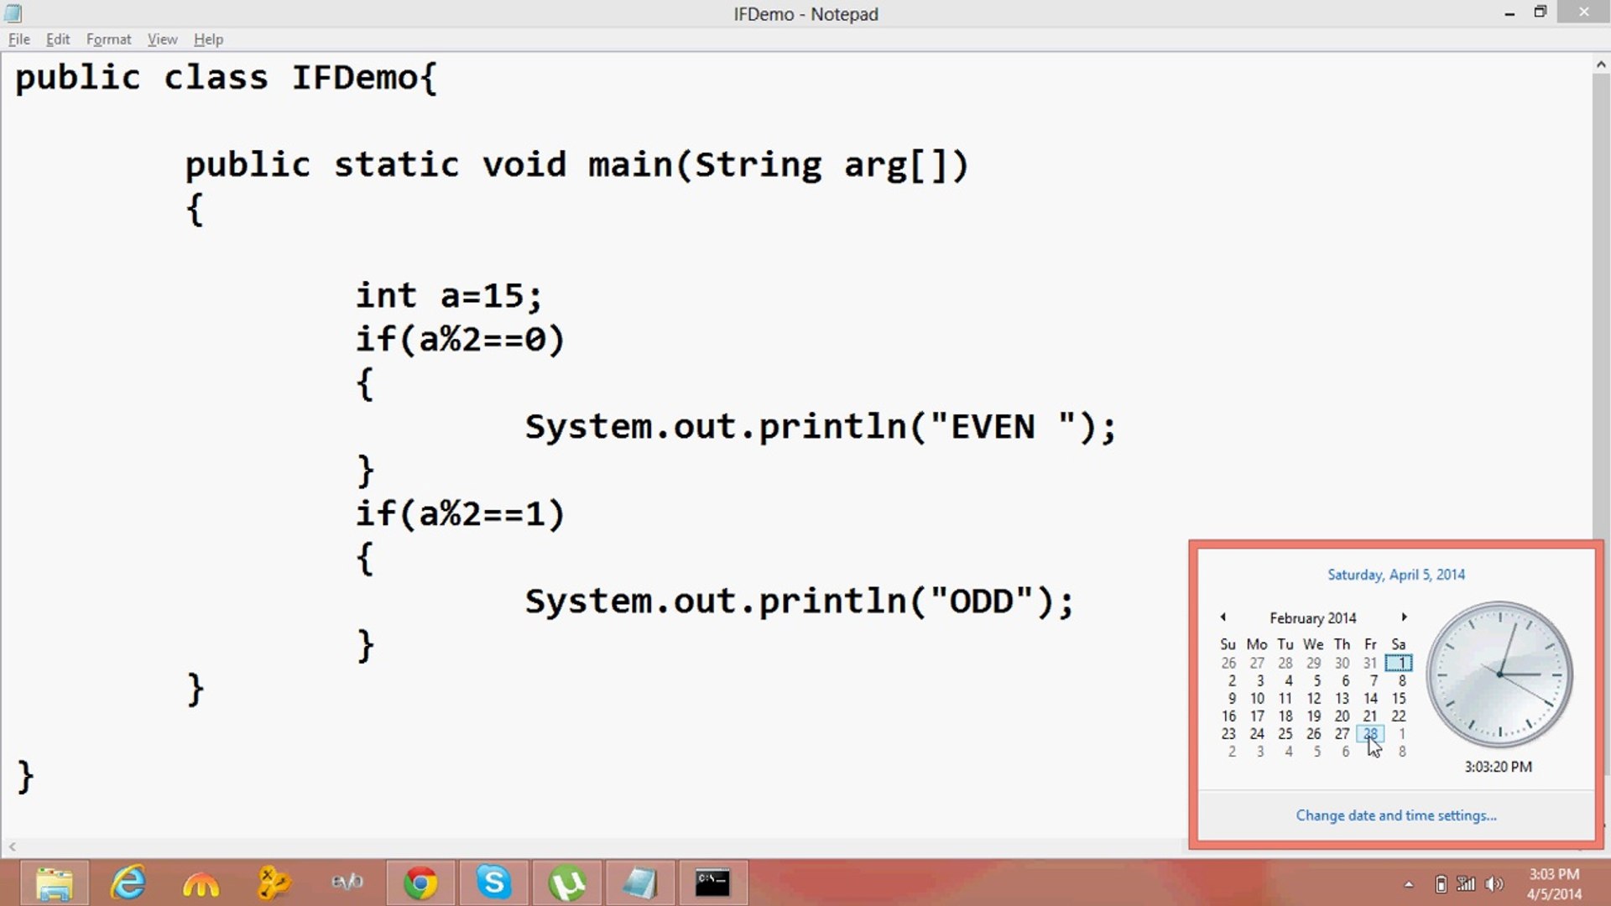Open the Command Prompt taskbar icon
This screenshot has width=1611, height=906.
tap(712, 883)
